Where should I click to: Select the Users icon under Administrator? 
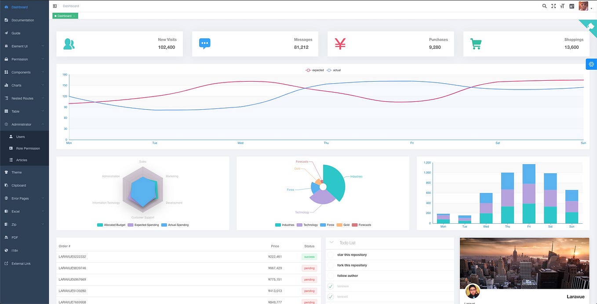[11, 136]
